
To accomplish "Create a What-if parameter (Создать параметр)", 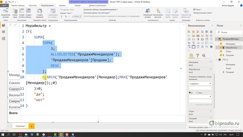I will (39, 13).
